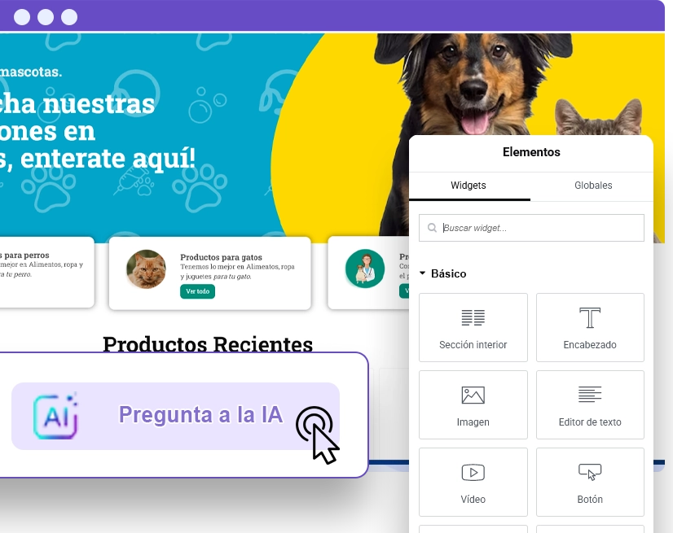
Task: Select the Encabezado widget icon
Action: click(590, 318)
